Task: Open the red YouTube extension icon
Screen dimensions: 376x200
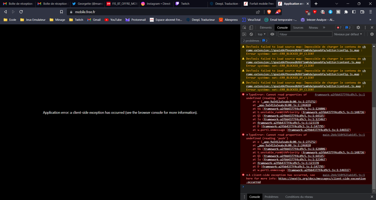Action: coord(315,12)
